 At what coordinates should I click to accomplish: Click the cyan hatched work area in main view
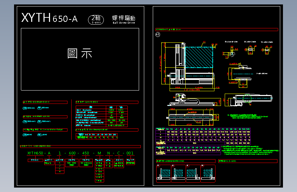199,57
